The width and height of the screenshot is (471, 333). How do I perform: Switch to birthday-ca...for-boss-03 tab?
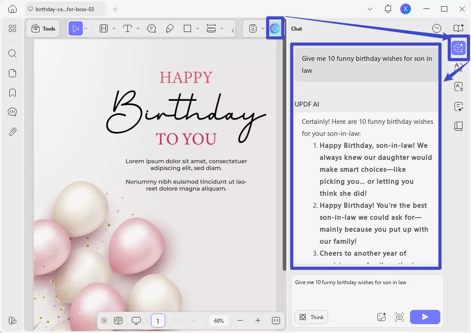[65, 9]
